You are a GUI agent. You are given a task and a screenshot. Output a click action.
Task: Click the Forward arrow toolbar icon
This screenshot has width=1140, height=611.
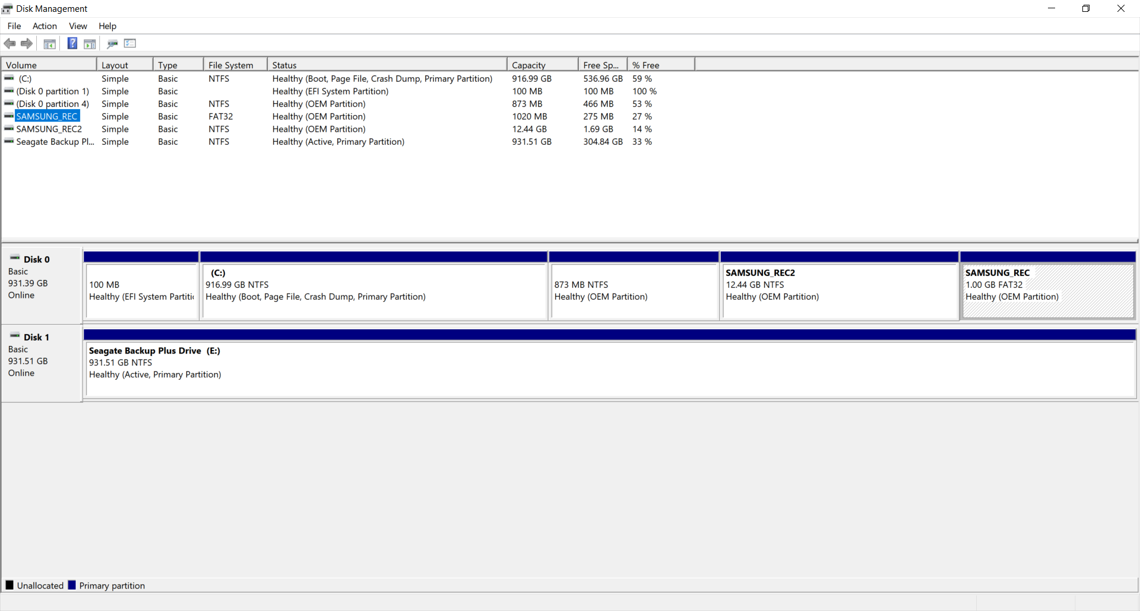[x=26, y=43]
